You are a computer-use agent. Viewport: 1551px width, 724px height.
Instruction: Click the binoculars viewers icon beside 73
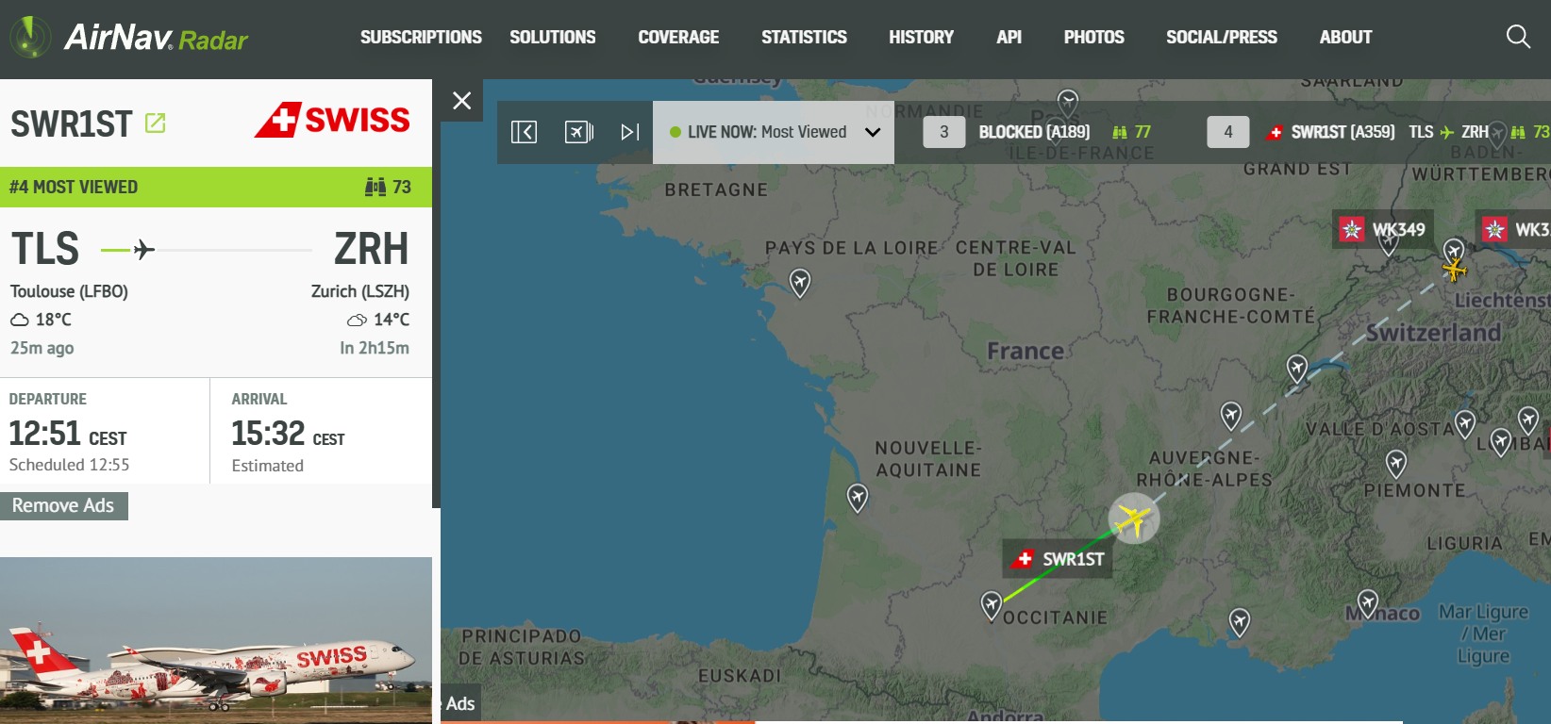(x=375, y=187)
